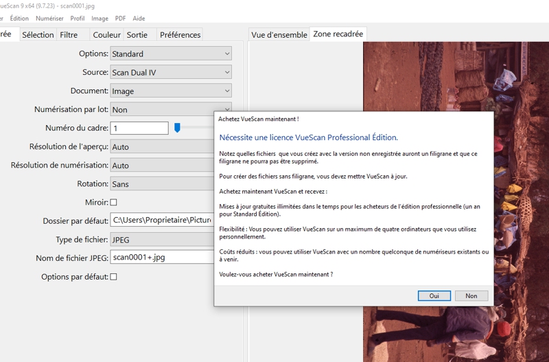Open the Type de fichier dropdown showing JPEG
Image resolution: width=549 pixels, height=362 pixels.
point(162,239)
